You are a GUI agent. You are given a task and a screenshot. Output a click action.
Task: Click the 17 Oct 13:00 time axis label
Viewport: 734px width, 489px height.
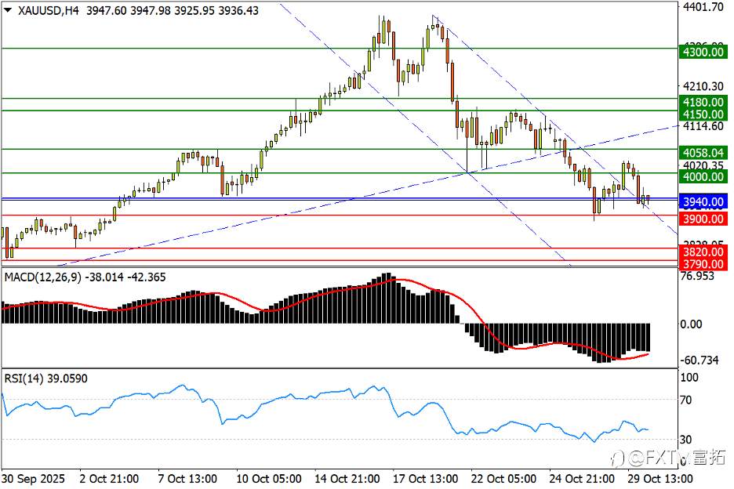point(425,479)
